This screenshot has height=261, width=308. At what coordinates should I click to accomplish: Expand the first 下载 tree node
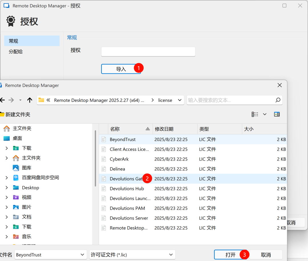pos(7,148)
